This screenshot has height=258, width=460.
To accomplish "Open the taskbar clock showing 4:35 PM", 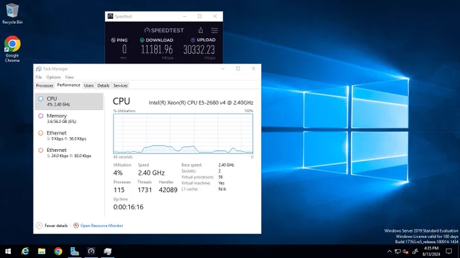I will coord(431,251).
